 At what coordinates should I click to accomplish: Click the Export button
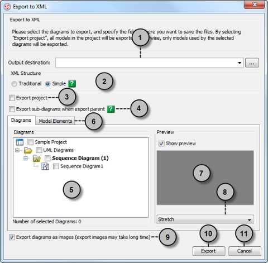click(209, 251)
